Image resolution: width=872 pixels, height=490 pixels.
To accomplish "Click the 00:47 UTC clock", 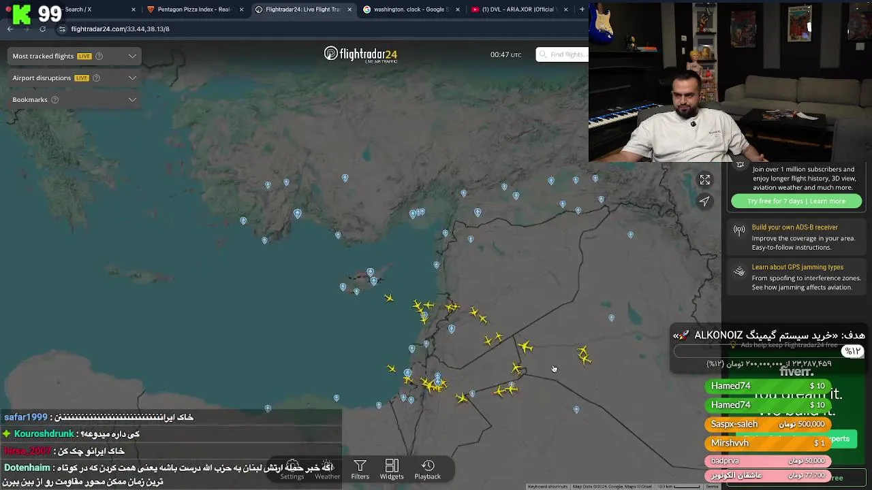I will (505, 54).
